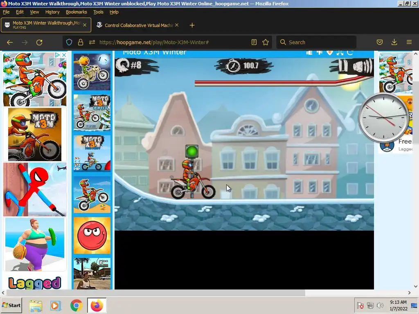Click the Firefox taskbar button
The width and height of the screenshot is (419, 314).
[97, 305]
